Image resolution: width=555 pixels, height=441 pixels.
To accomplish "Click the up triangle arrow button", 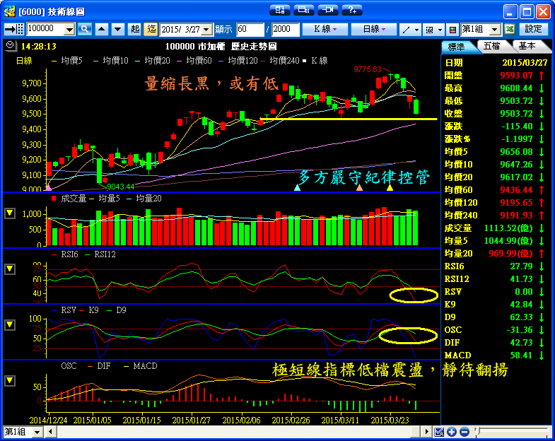I will tap(101, 29).
